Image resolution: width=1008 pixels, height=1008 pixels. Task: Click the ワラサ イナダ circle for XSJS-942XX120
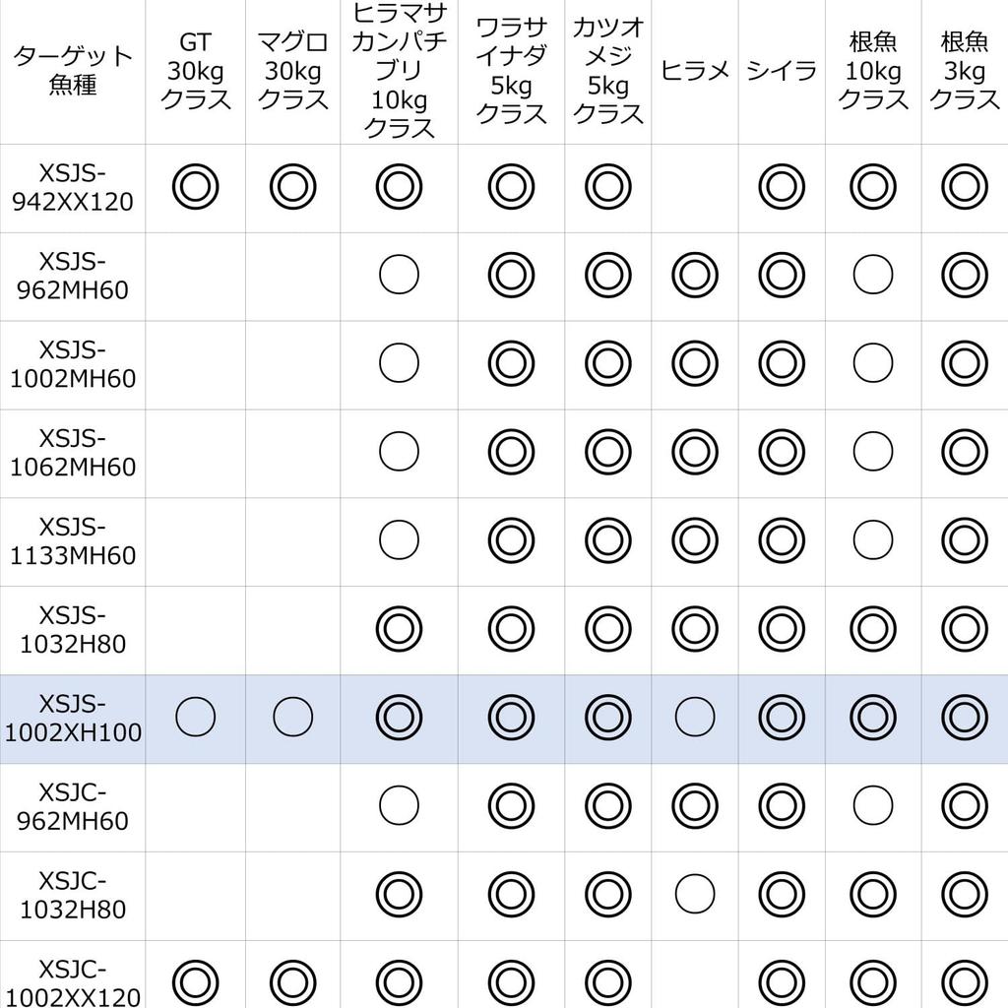[x=511, y=187]
